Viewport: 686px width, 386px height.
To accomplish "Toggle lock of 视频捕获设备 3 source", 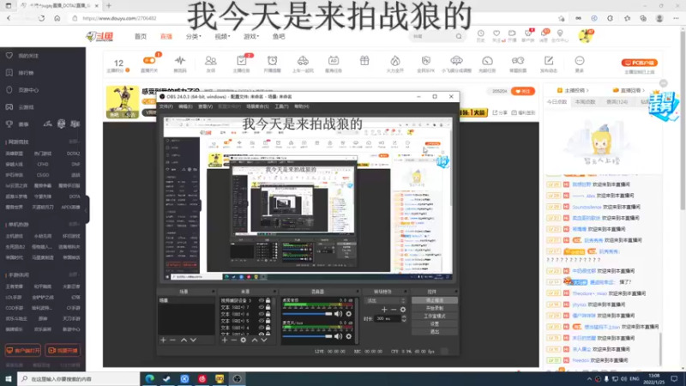I will click(x=268, y=301).
